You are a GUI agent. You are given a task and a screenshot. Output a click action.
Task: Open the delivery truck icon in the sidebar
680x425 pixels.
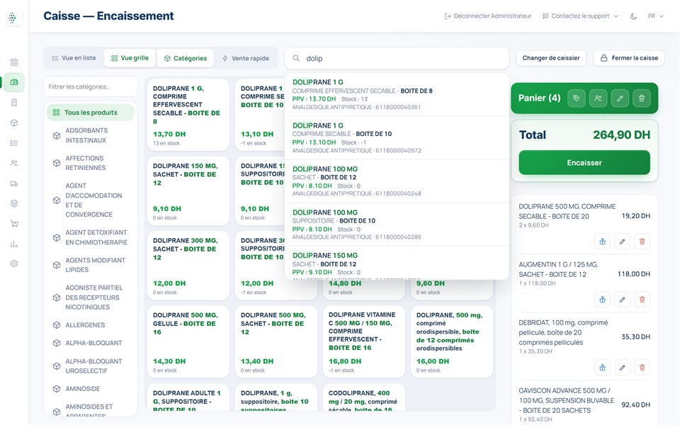14,183
